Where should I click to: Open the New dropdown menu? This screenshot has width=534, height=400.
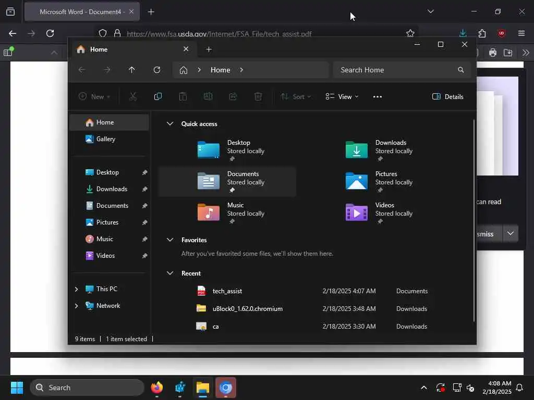point(94,96)
